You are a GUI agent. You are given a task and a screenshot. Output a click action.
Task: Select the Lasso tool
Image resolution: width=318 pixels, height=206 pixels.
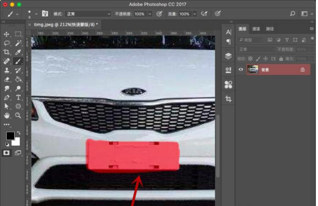tap(6, 43)
